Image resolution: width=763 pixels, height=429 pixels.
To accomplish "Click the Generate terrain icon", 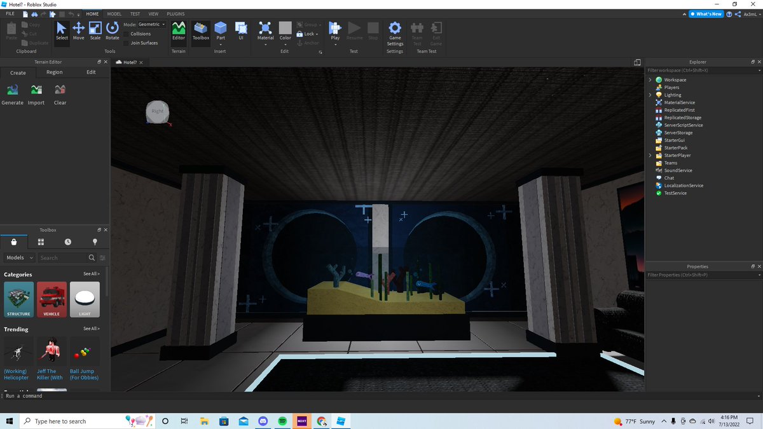I will point(13,94).
